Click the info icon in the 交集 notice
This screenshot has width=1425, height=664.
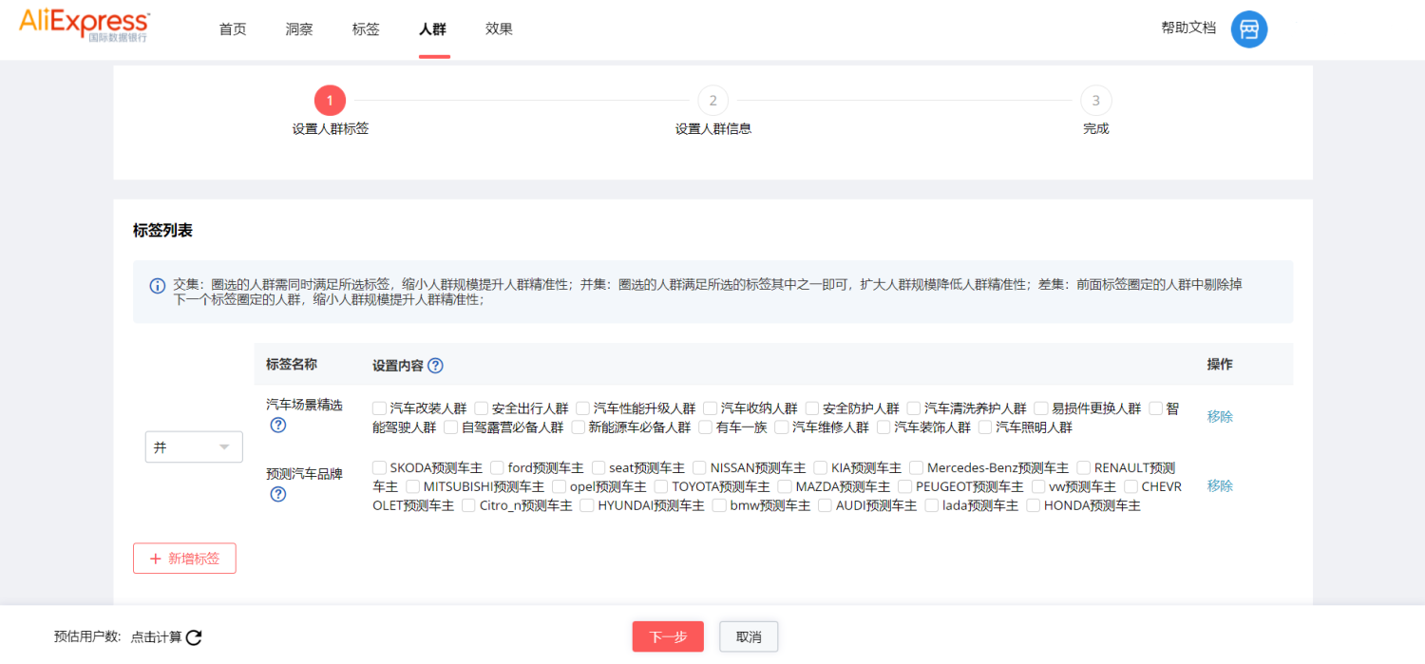pyautogui.click(x=158, y=285)
